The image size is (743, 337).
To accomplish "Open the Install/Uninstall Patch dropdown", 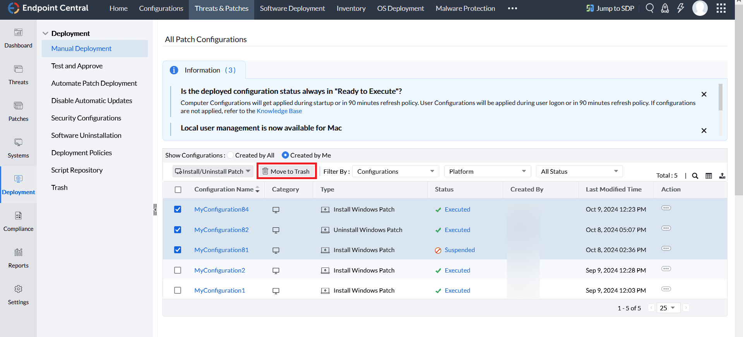I will pyautogui.click(x=212, y=171).
